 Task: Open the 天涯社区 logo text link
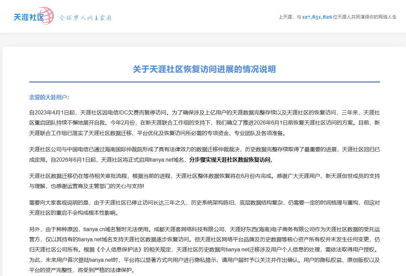click(x=29, y=17)
